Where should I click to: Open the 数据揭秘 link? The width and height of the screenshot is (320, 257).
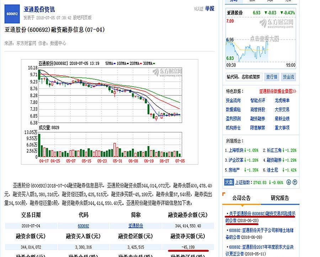[233, 110]
